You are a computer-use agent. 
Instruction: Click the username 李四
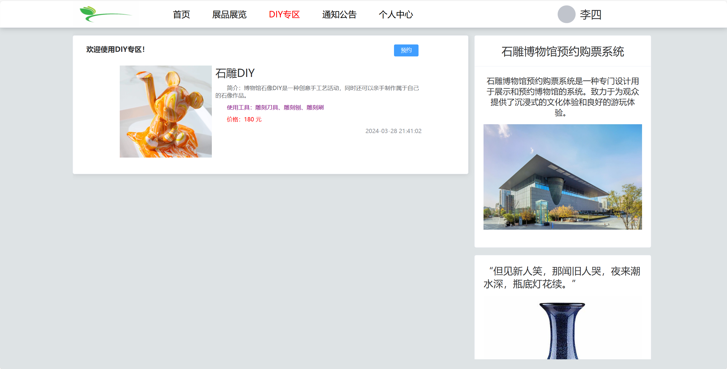pos(591,15)
